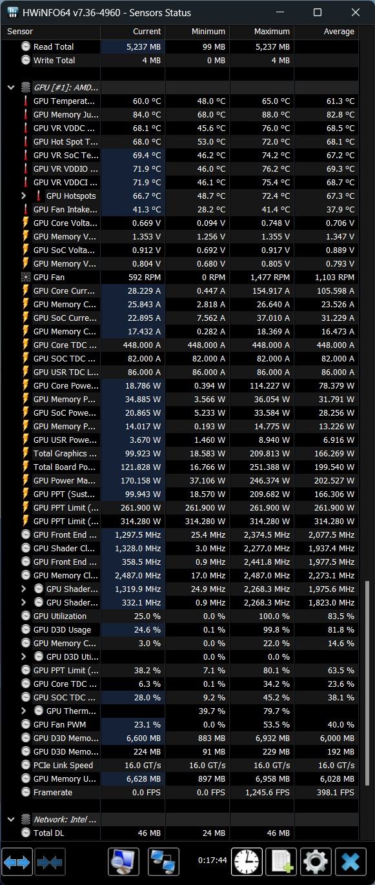This screenshot has width=375, height=885.
Task: Select the Total DL row label
Action: tap(48, 833)
